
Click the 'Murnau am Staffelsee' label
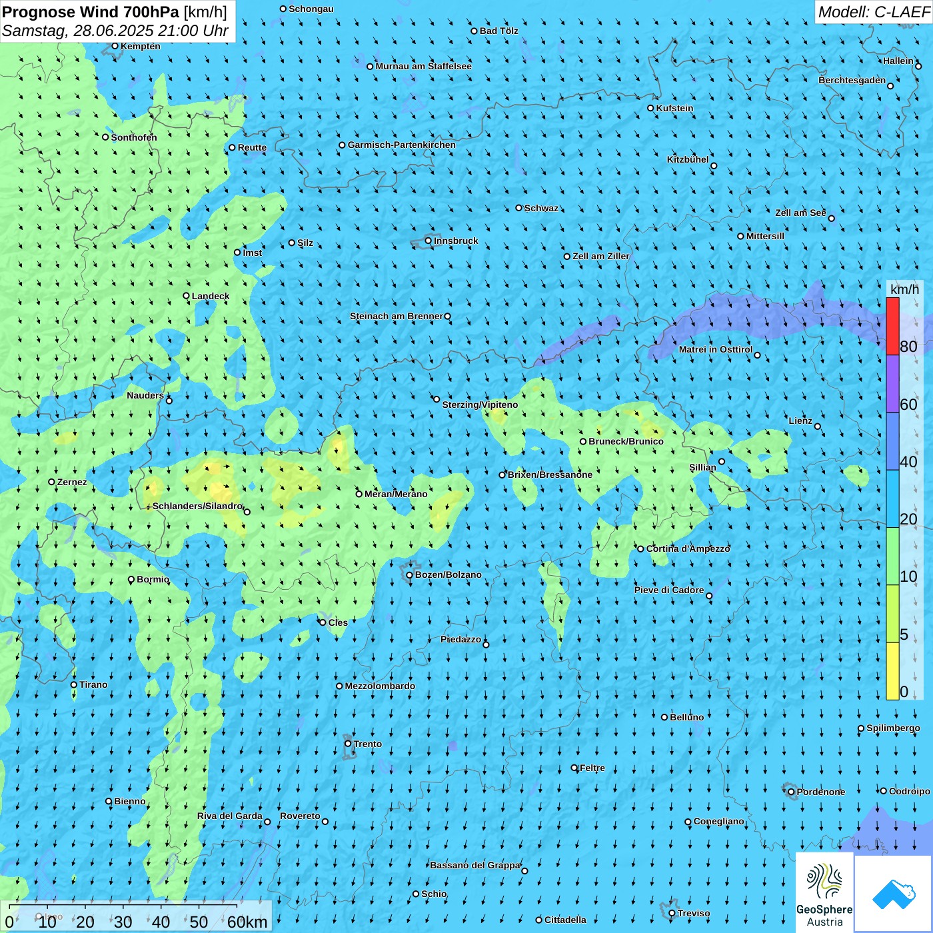tap(423, 66)
